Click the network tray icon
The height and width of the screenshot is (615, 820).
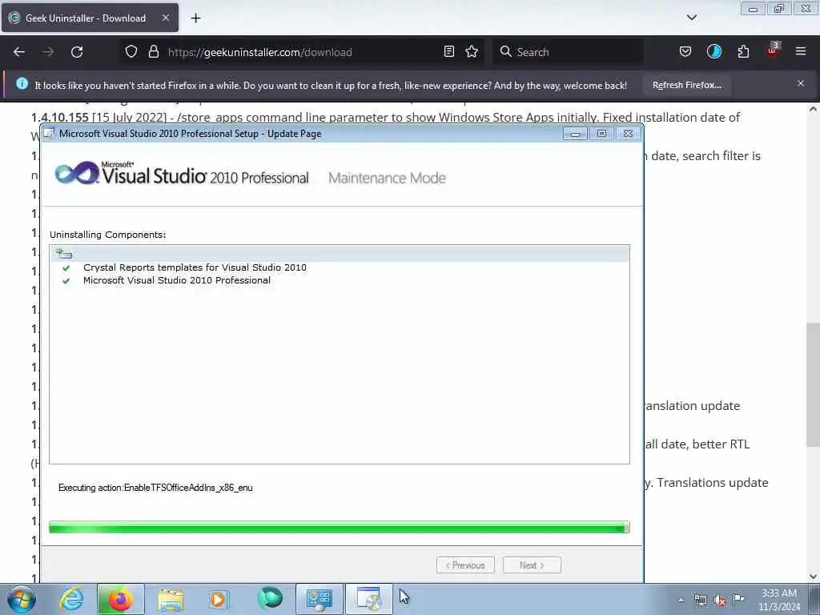pos(701,601)
